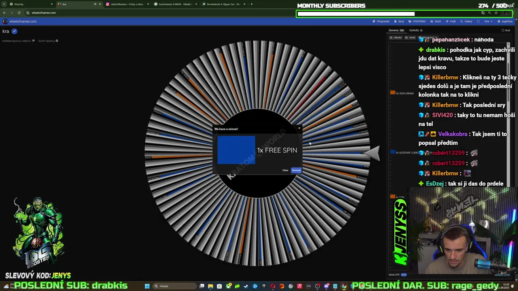Expand the Více (more) dropdown menu
Viewport: 518px width, 291px height.
click(488, 21)
